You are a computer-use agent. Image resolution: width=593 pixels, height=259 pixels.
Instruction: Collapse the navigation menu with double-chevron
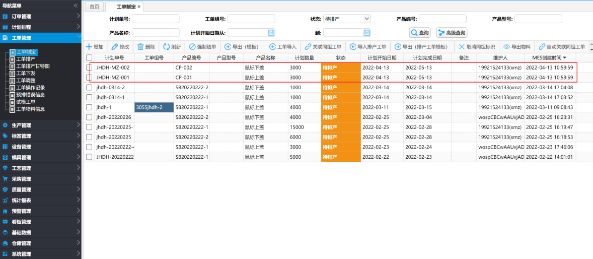pyautogui.click(x=76, y=6)
